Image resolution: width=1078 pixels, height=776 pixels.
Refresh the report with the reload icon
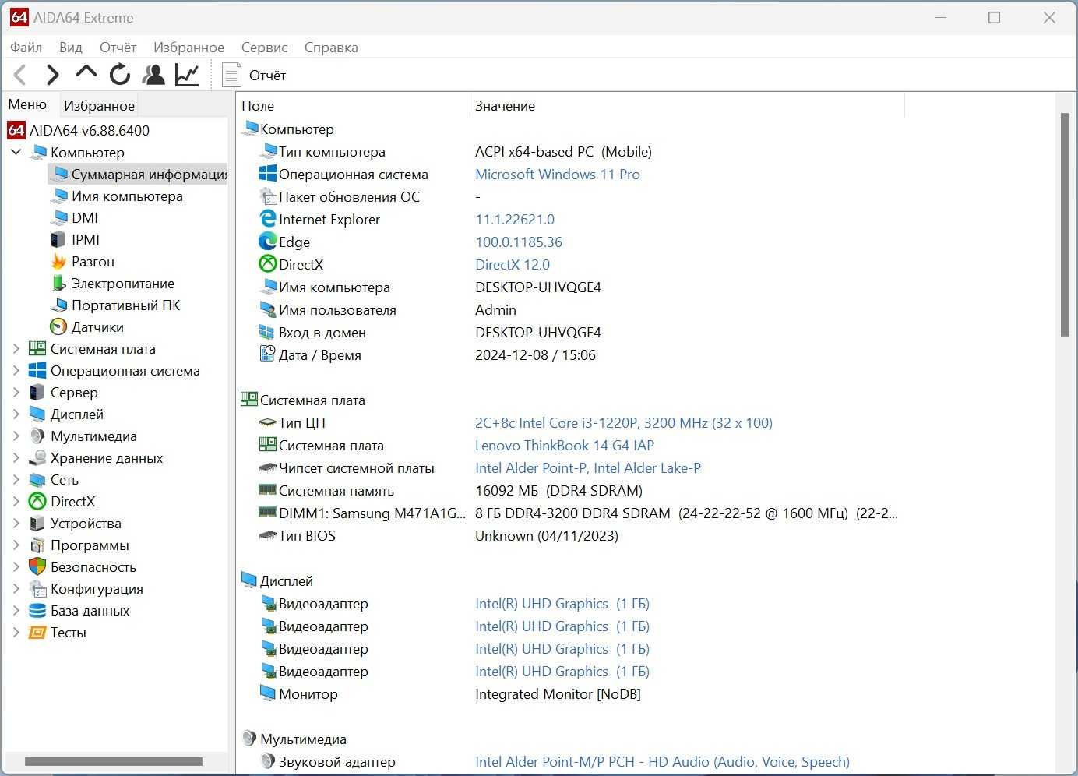tap(120, 75)
